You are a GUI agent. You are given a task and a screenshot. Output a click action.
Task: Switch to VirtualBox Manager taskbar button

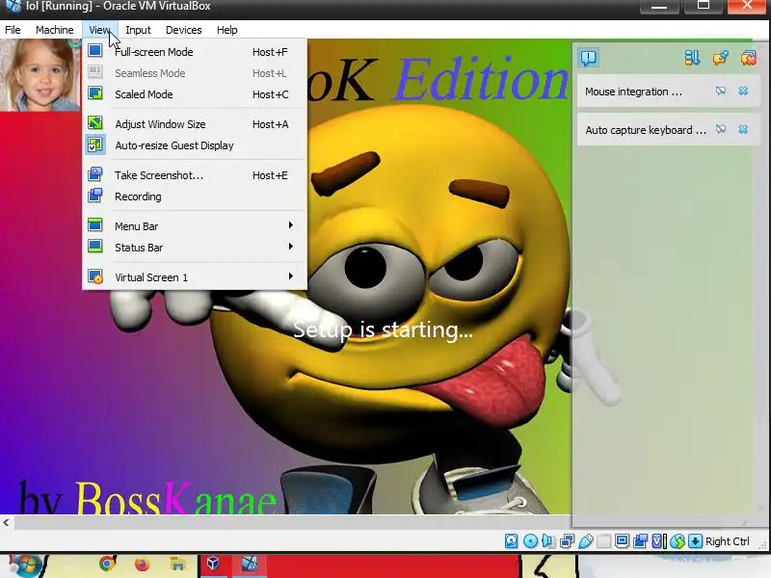pyautogui.click(x=213, y=565)
